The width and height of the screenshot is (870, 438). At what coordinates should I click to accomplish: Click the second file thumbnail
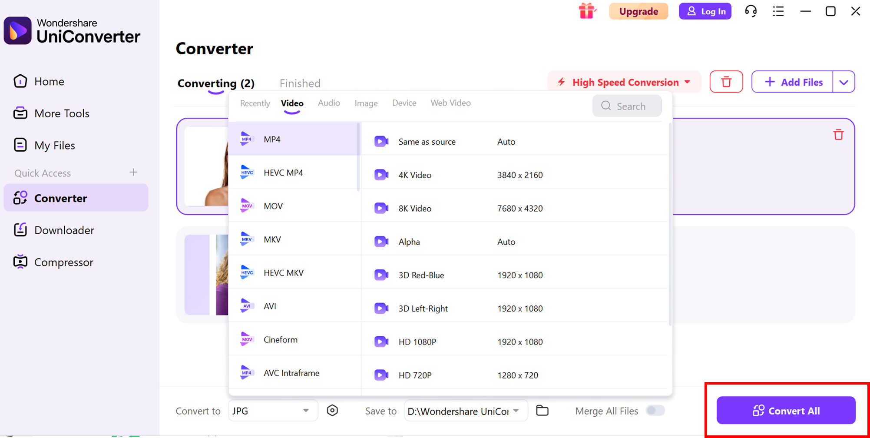pyautogui.click(x=206, y=275)
